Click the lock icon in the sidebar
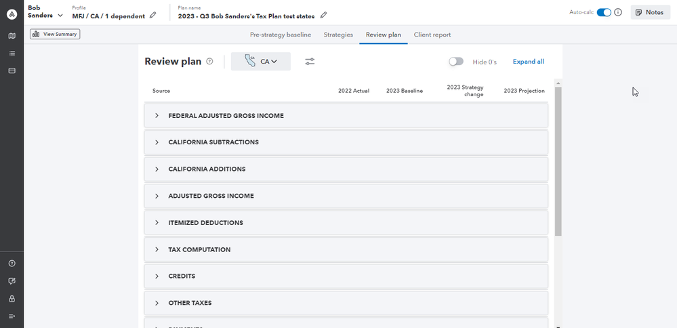The image size is (677, 328). pyautogui.click(x=12, y=299)
